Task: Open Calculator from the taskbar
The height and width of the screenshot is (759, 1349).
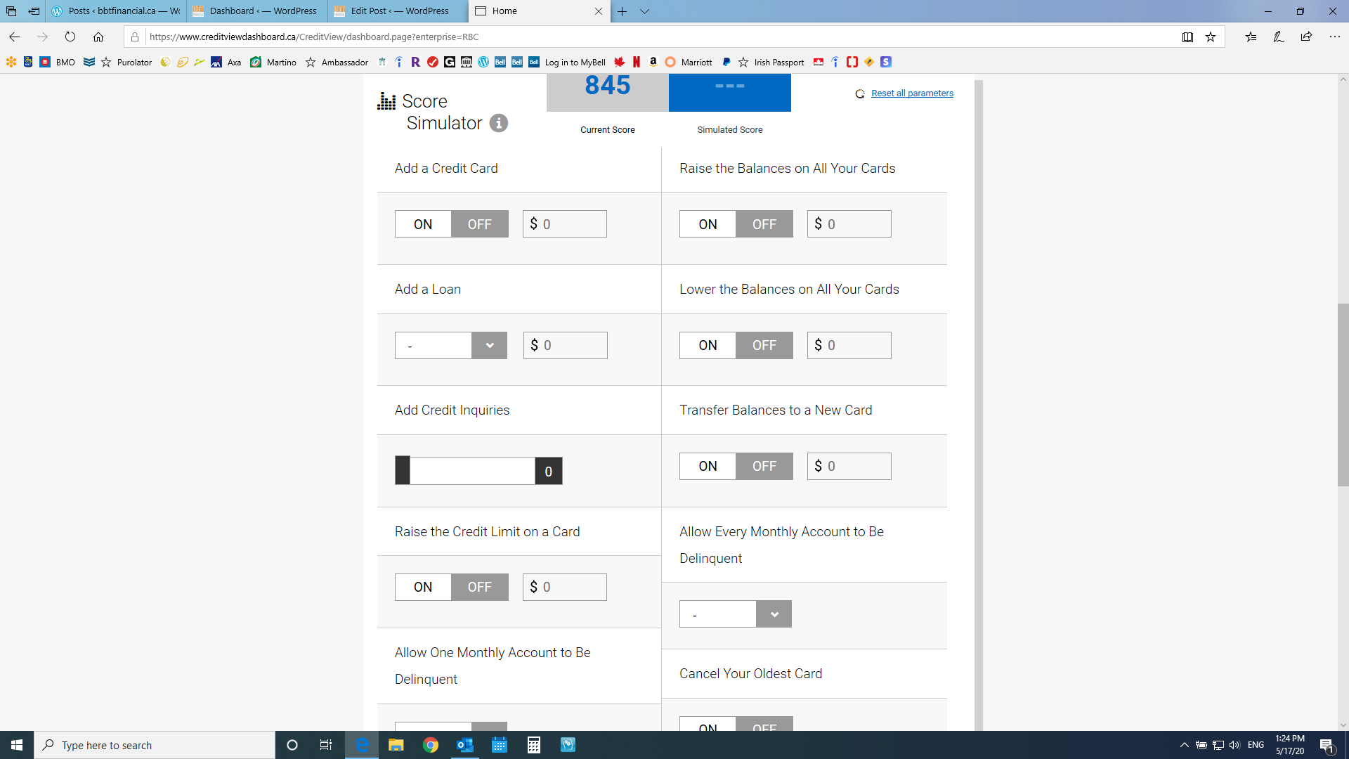Action: coord(534,745)
